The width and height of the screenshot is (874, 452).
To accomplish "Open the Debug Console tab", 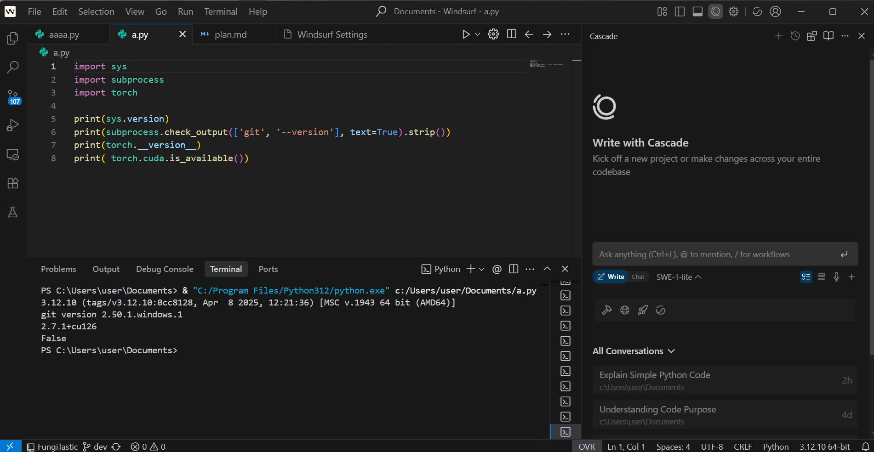I will tap(165, 269).
